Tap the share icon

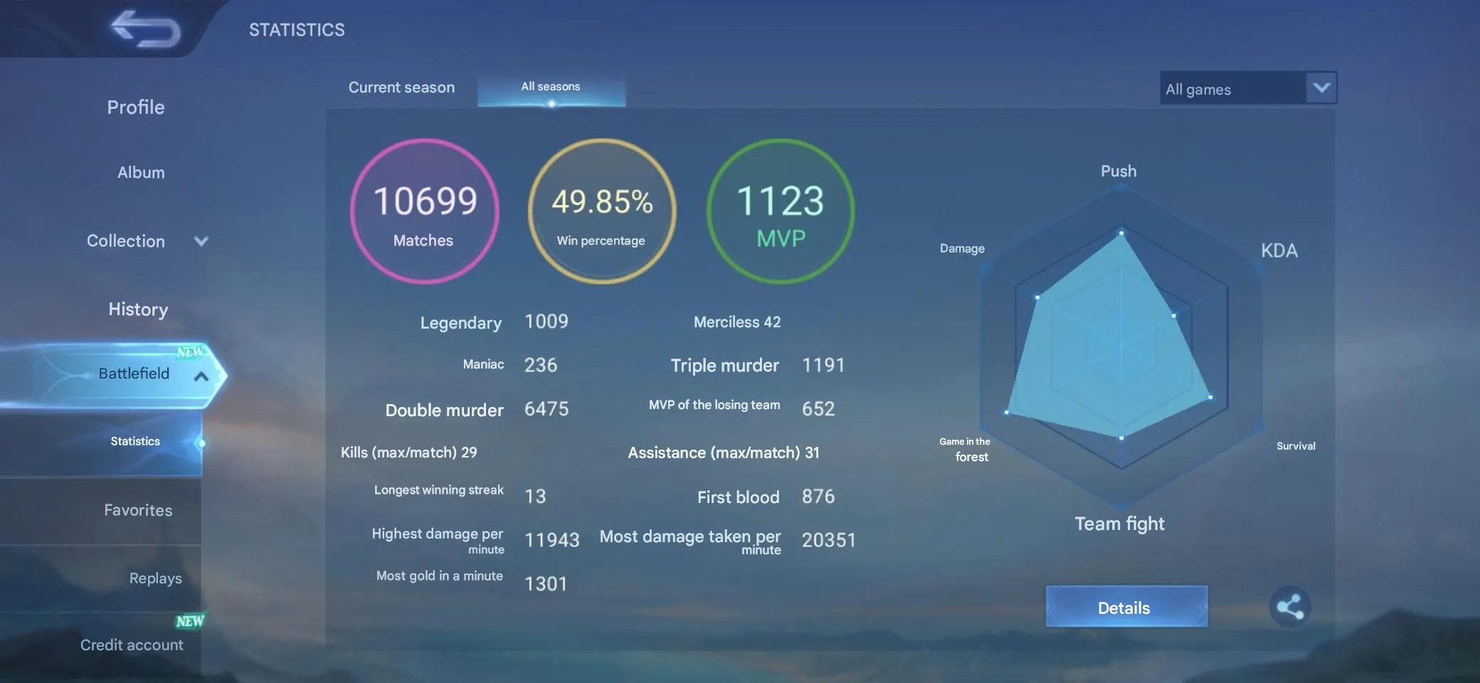[x=1289, y=607]
